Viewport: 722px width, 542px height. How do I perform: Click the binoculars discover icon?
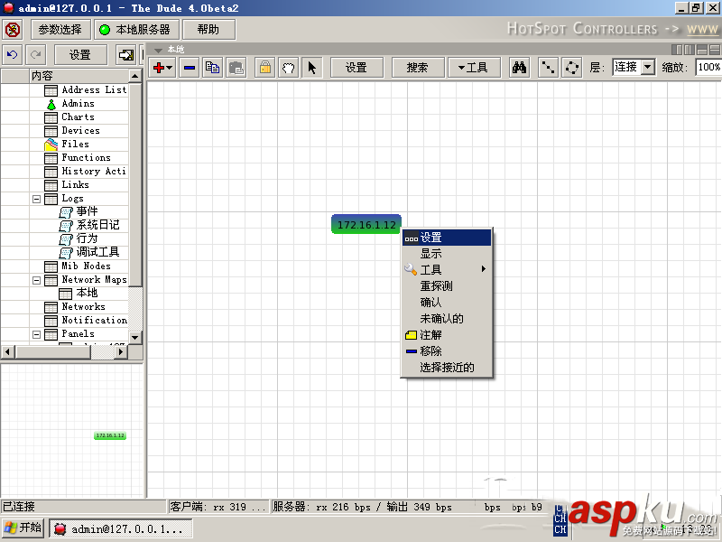coord(519,68)
